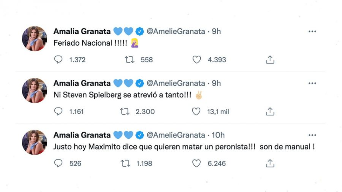Click the avatar beside the Maximito tweet
The height and width of the screenshot is (192, 342).
35,142
